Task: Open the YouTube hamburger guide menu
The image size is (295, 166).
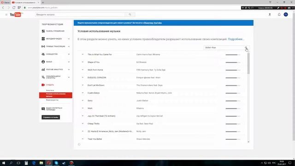Action: 6,14
